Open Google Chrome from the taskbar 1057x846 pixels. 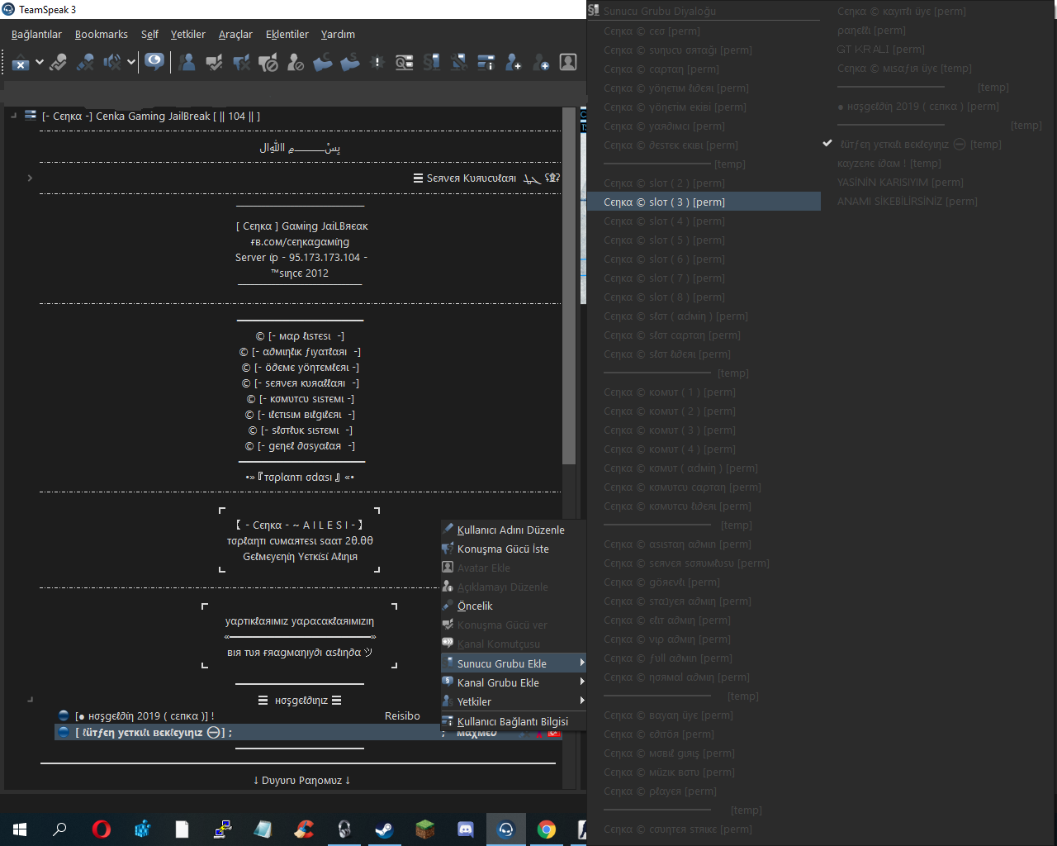tap(547, 829)
